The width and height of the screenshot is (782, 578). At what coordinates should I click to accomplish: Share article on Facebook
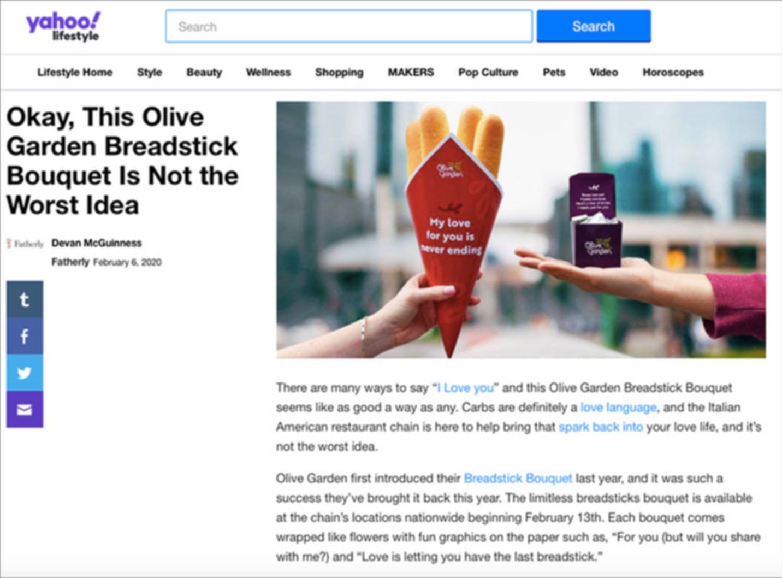pyautogui.click(x=25, y=336)
